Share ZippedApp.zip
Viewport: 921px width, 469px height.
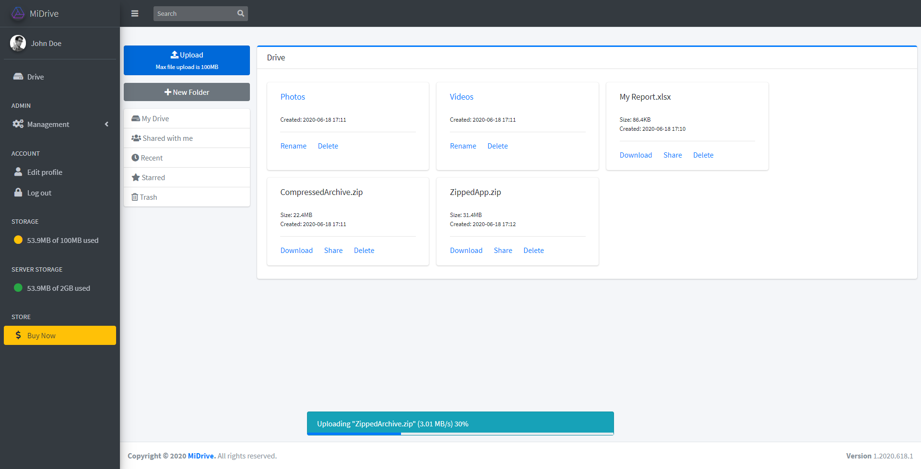click(503, 251)
